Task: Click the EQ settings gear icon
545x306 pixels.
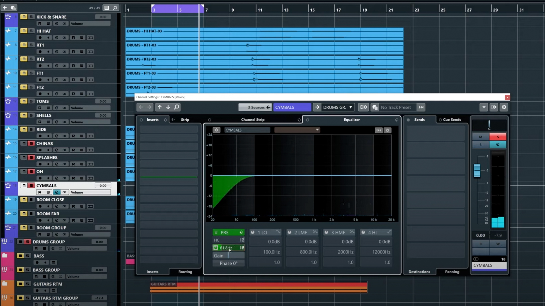Action: 388,130
